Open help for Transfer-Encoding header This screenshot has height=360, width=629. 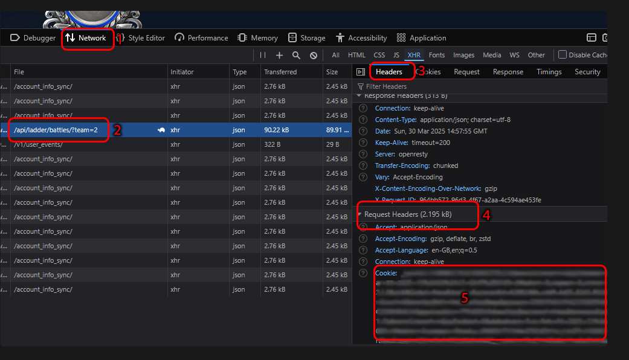click(363, 166)
